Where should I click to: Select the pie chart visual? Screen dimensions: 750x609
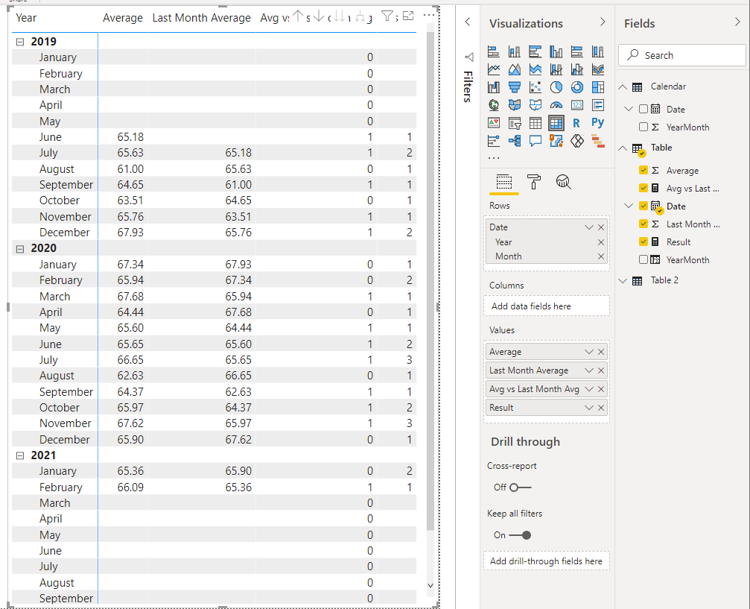coord(556,87)
